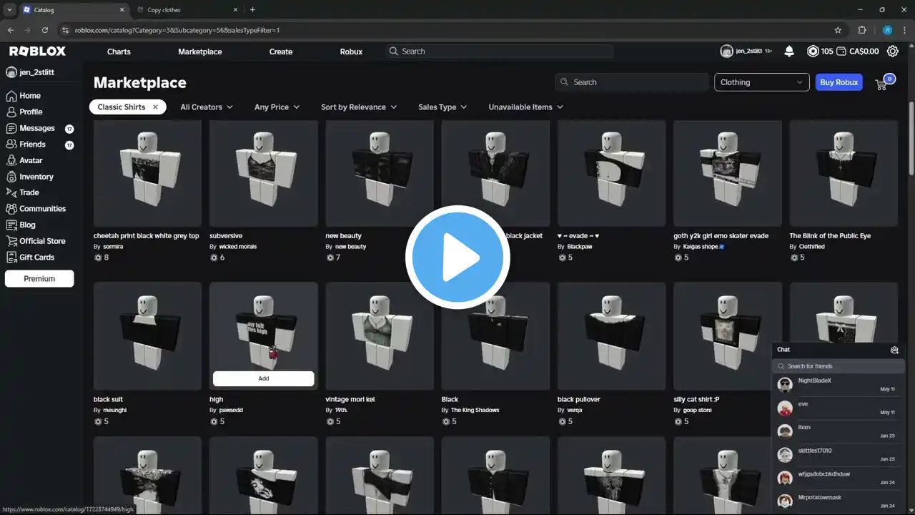Reload the browser page
This screenshot has width=915, height=515.
click(x=45, y=30)
